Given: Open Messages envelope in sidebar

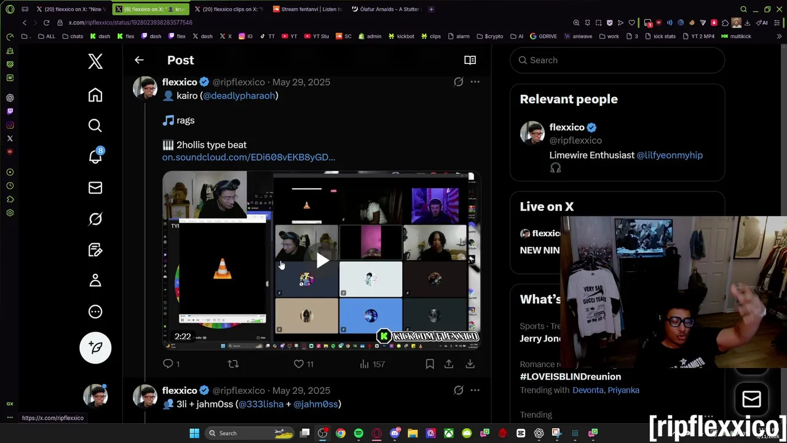Looking at the screenshot, I should (95, 188).
